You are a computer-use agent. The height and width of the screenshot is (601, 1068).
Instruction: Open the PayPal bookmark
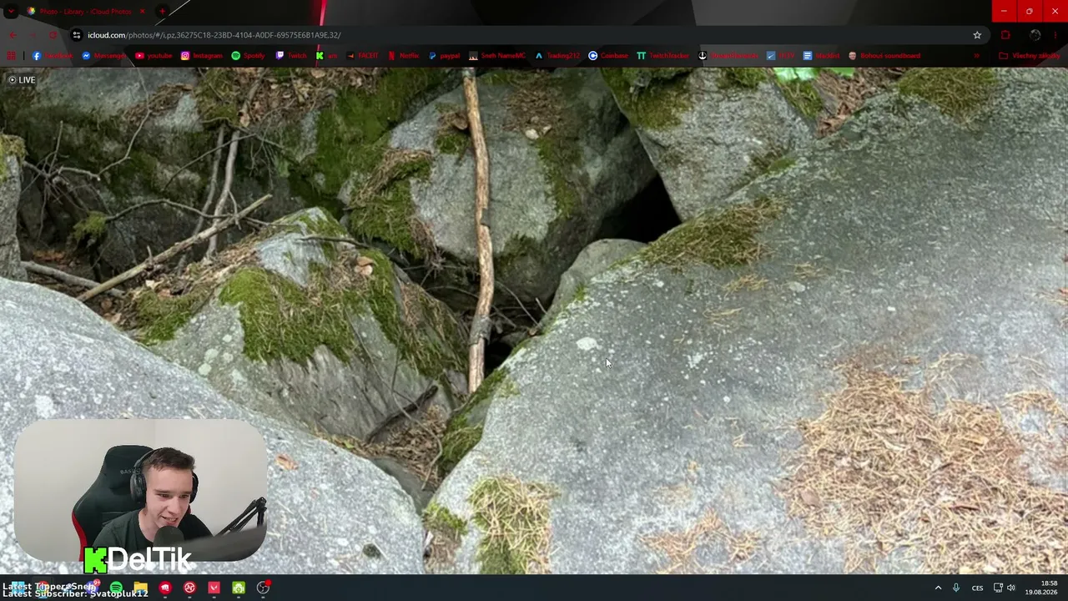(x=444, y=56)
